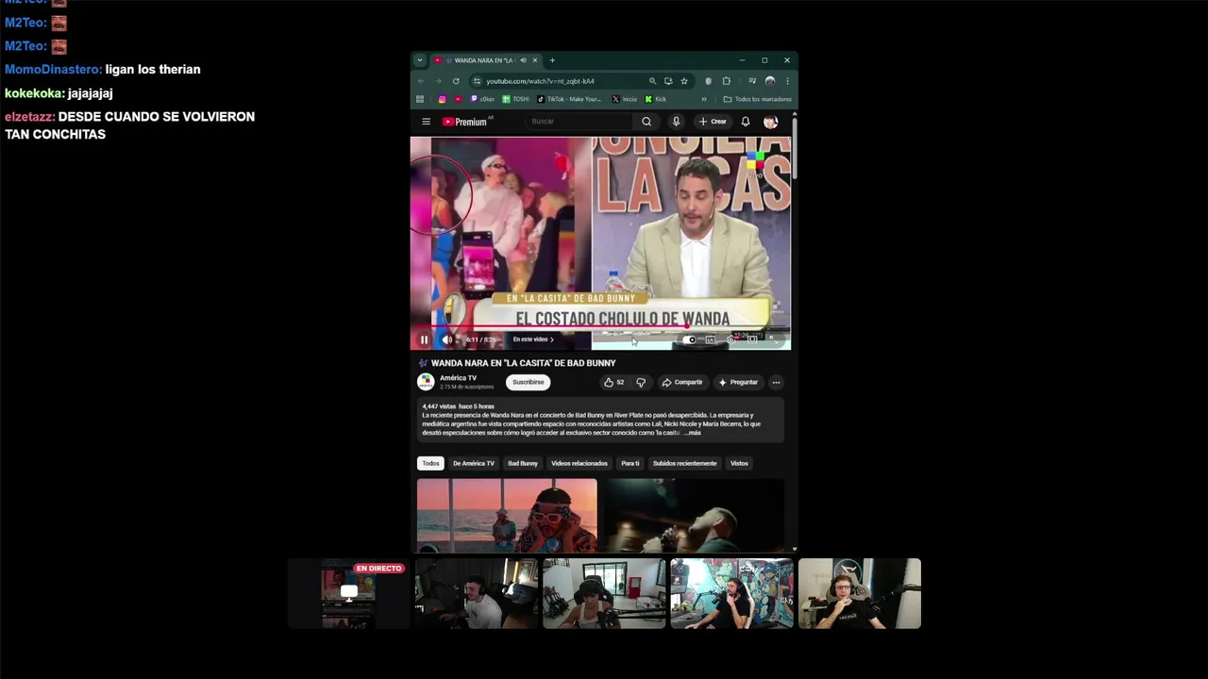Viewport: 1208px width, 679px height.
Task: Expand the description with '...más'
Action: coord(693,432)
